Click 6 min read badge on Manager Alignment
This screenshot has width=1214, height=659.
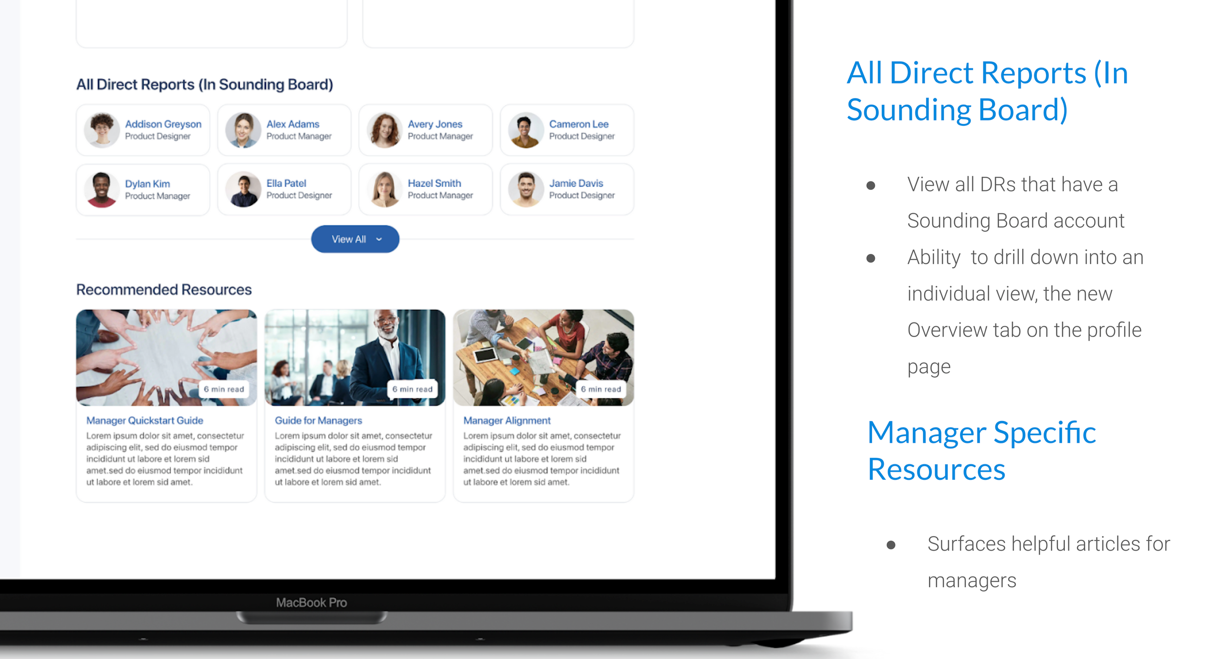(600, 389)
